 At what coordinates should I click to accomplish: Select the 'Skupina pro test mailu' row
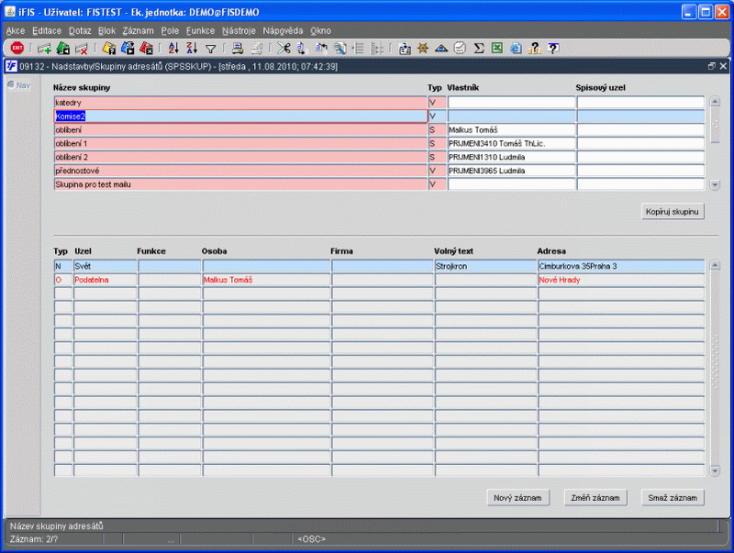(x=240, y=184)
